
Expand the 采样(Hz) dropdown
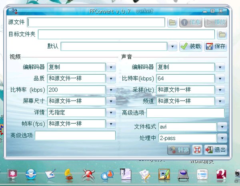(220, 90)
